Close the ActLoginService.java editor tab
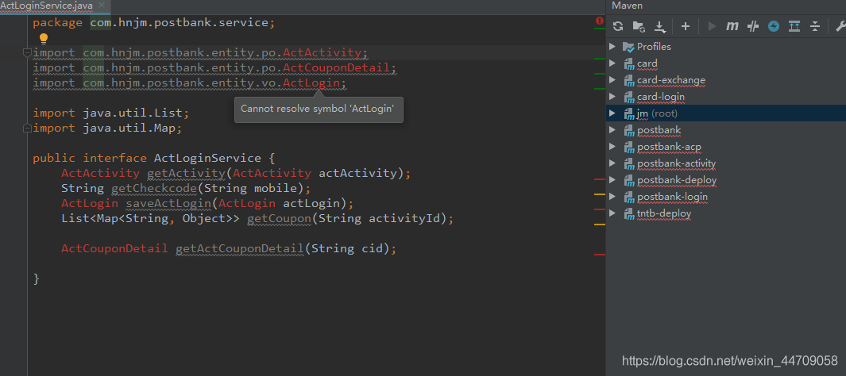The width and height of the screenshot is (846, 376). (x=102, y=6)
